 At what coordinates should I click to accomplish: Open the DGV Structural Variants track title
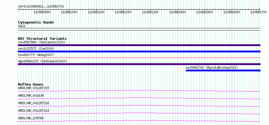coord(42,39)
